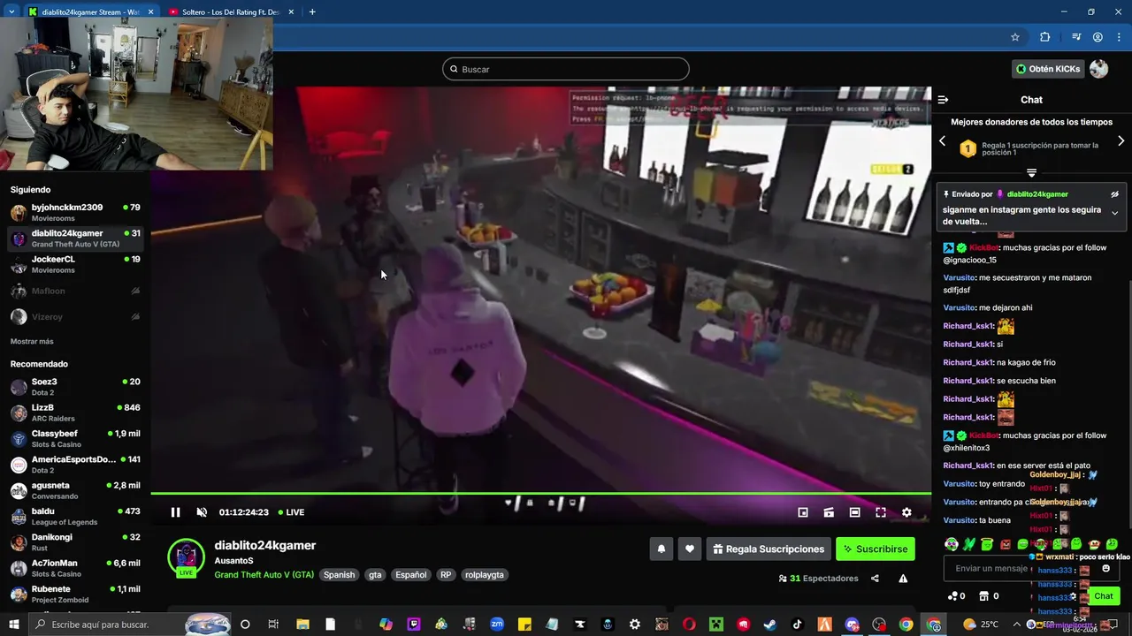Screen dimensions: 1132x636
Task: Open the shop icon below chat
Action: point(990,596)
